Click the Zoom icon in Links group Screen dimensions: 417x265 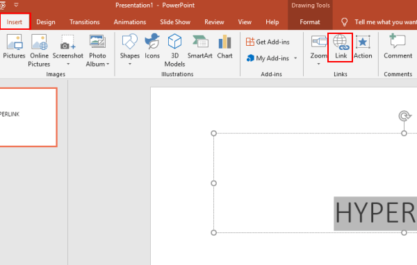pos(318,42)
